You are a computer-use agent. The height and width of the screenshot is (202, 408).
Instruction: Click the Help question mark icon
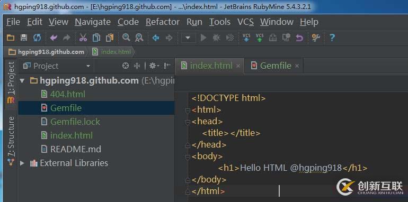[x=332, y=38]
